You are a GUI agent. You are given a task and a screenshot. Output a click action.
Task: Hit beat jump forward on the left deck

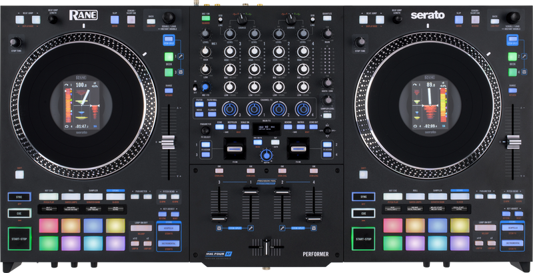tap(36, 19)
